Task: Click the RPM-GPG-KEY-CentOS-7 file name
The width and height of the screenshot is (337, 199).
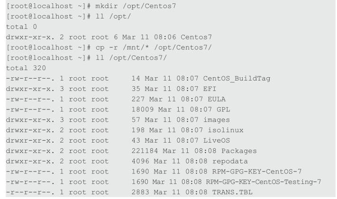Action: pos(257,172)
